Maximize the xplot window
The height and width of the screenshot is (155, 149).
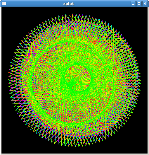pos(139,4)
